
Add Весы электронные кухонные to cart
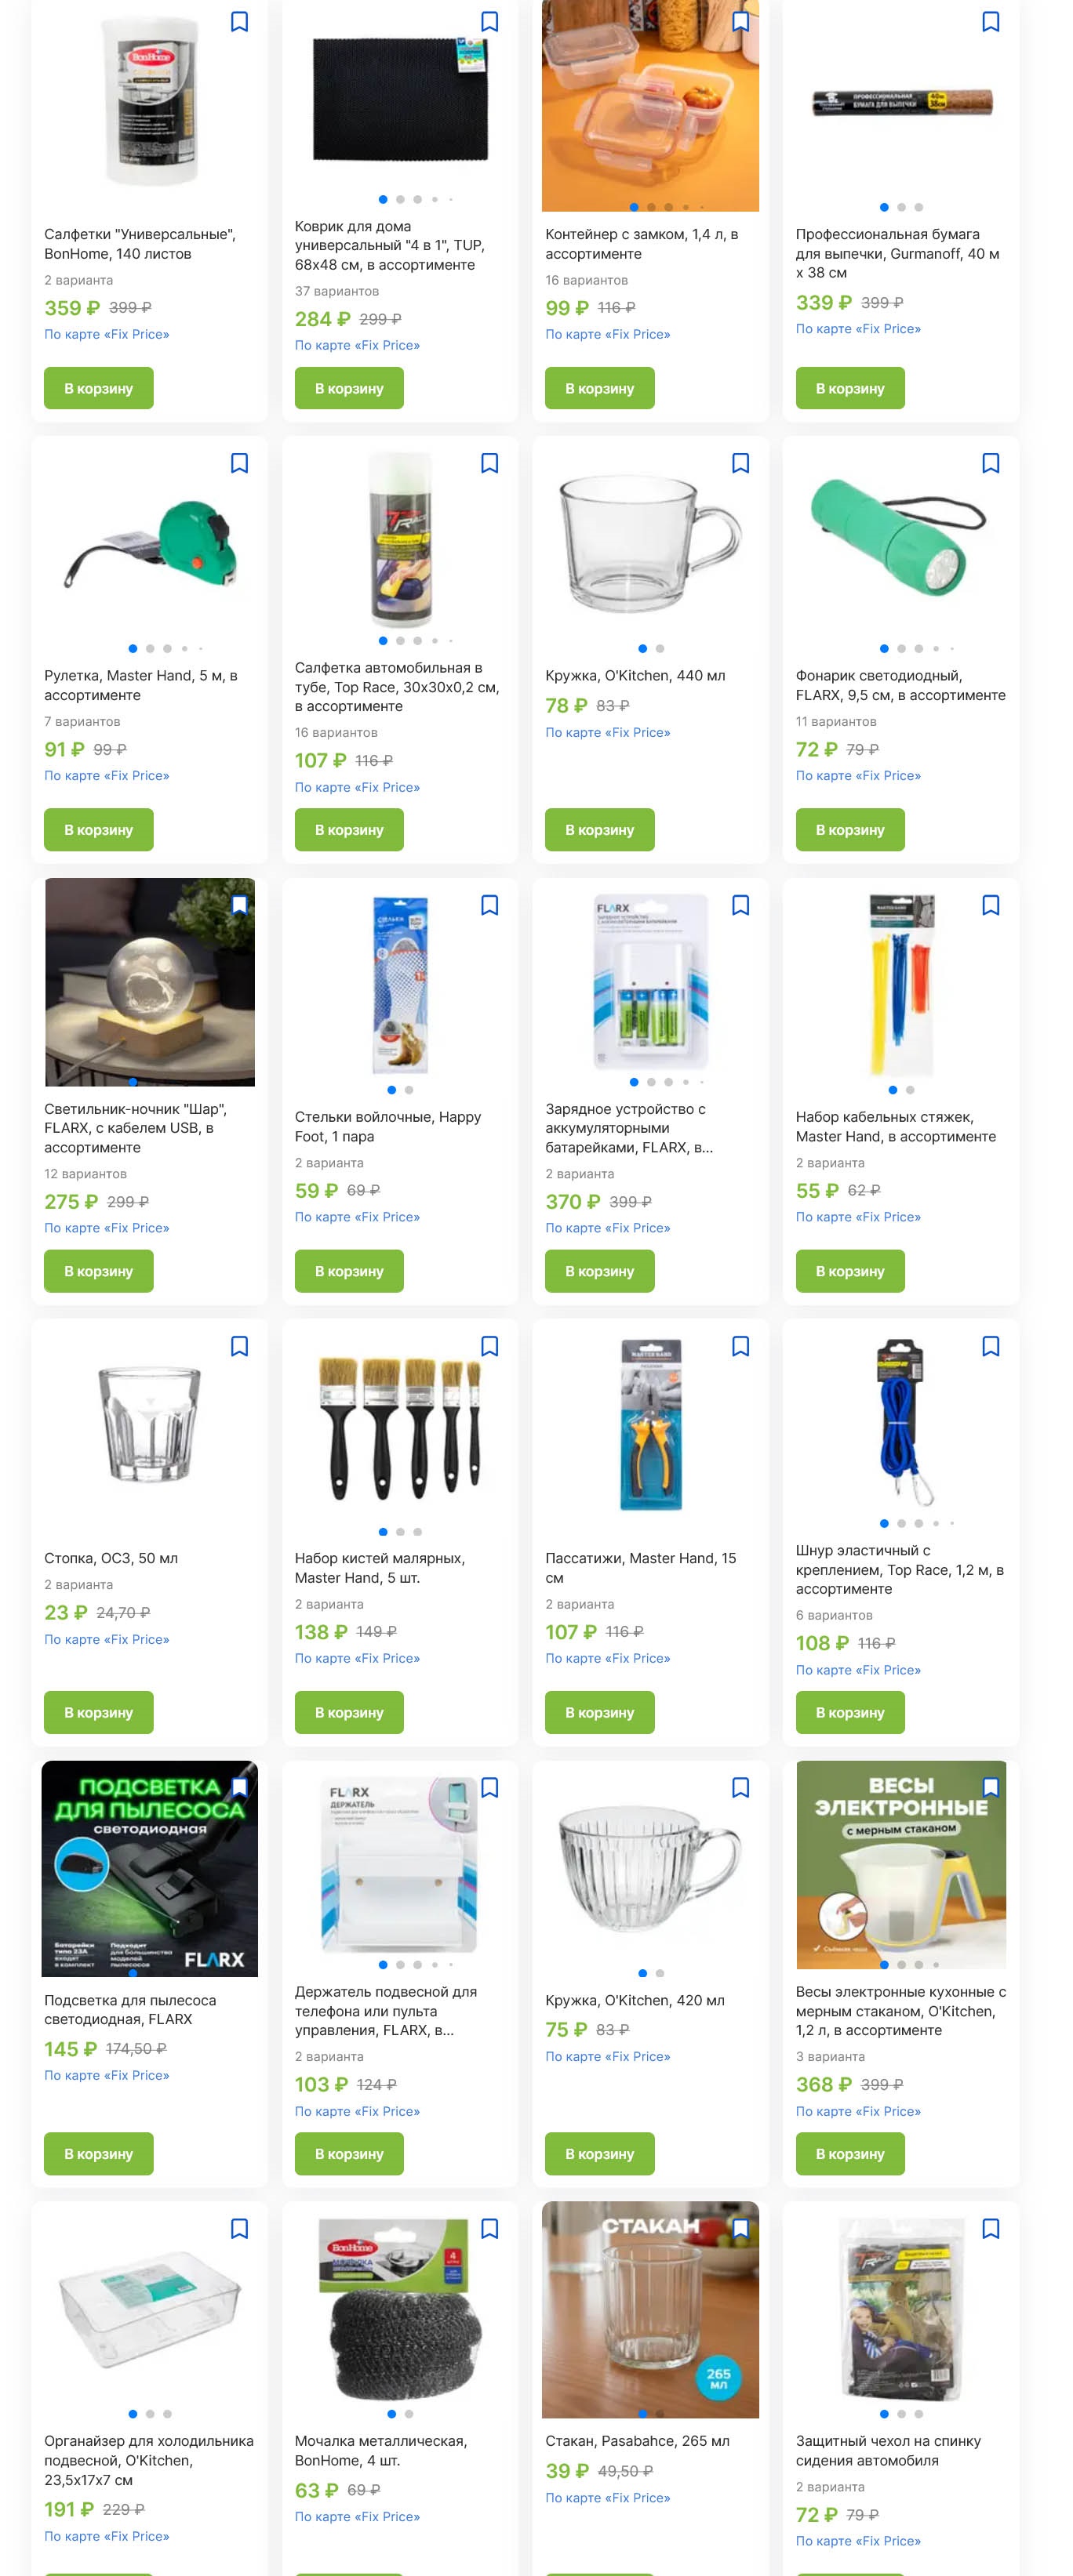[x=849, y=2153]
